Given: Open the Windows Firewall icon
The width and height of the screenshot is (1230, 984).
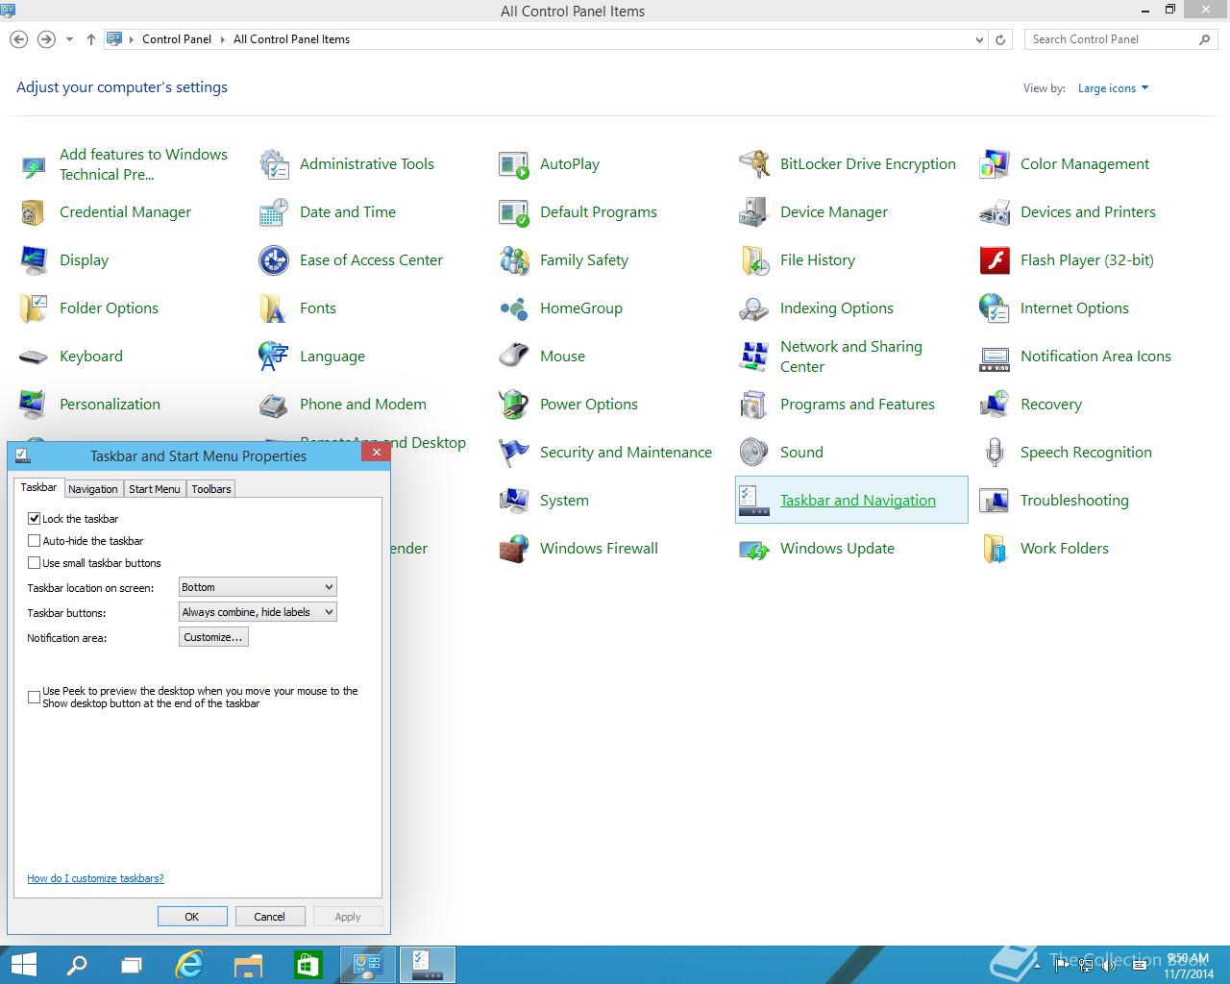Looking at the screenshot, I should [514, 549].
